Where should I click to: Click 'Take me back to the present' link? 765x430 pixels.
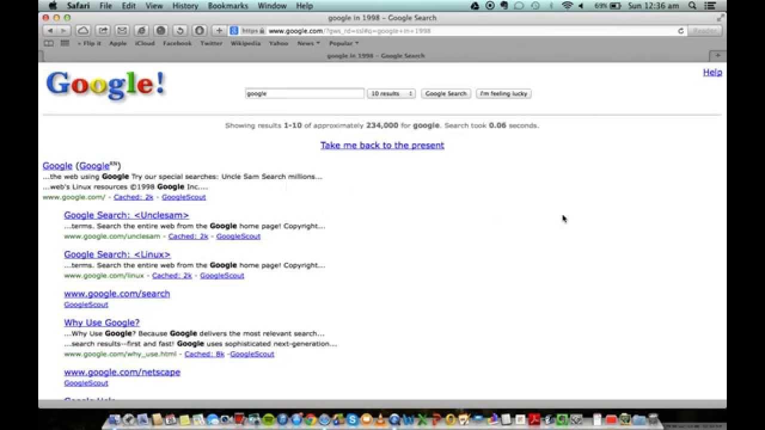[x=382, y=145]
